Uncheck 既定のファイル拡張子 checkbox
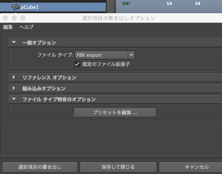222x174 pixels. point(77,64)
